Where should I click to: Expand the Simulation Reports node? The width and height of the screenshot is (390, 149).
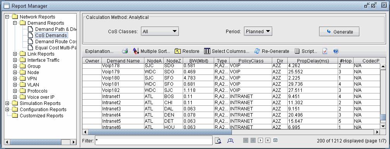click(x=7, y=103)
